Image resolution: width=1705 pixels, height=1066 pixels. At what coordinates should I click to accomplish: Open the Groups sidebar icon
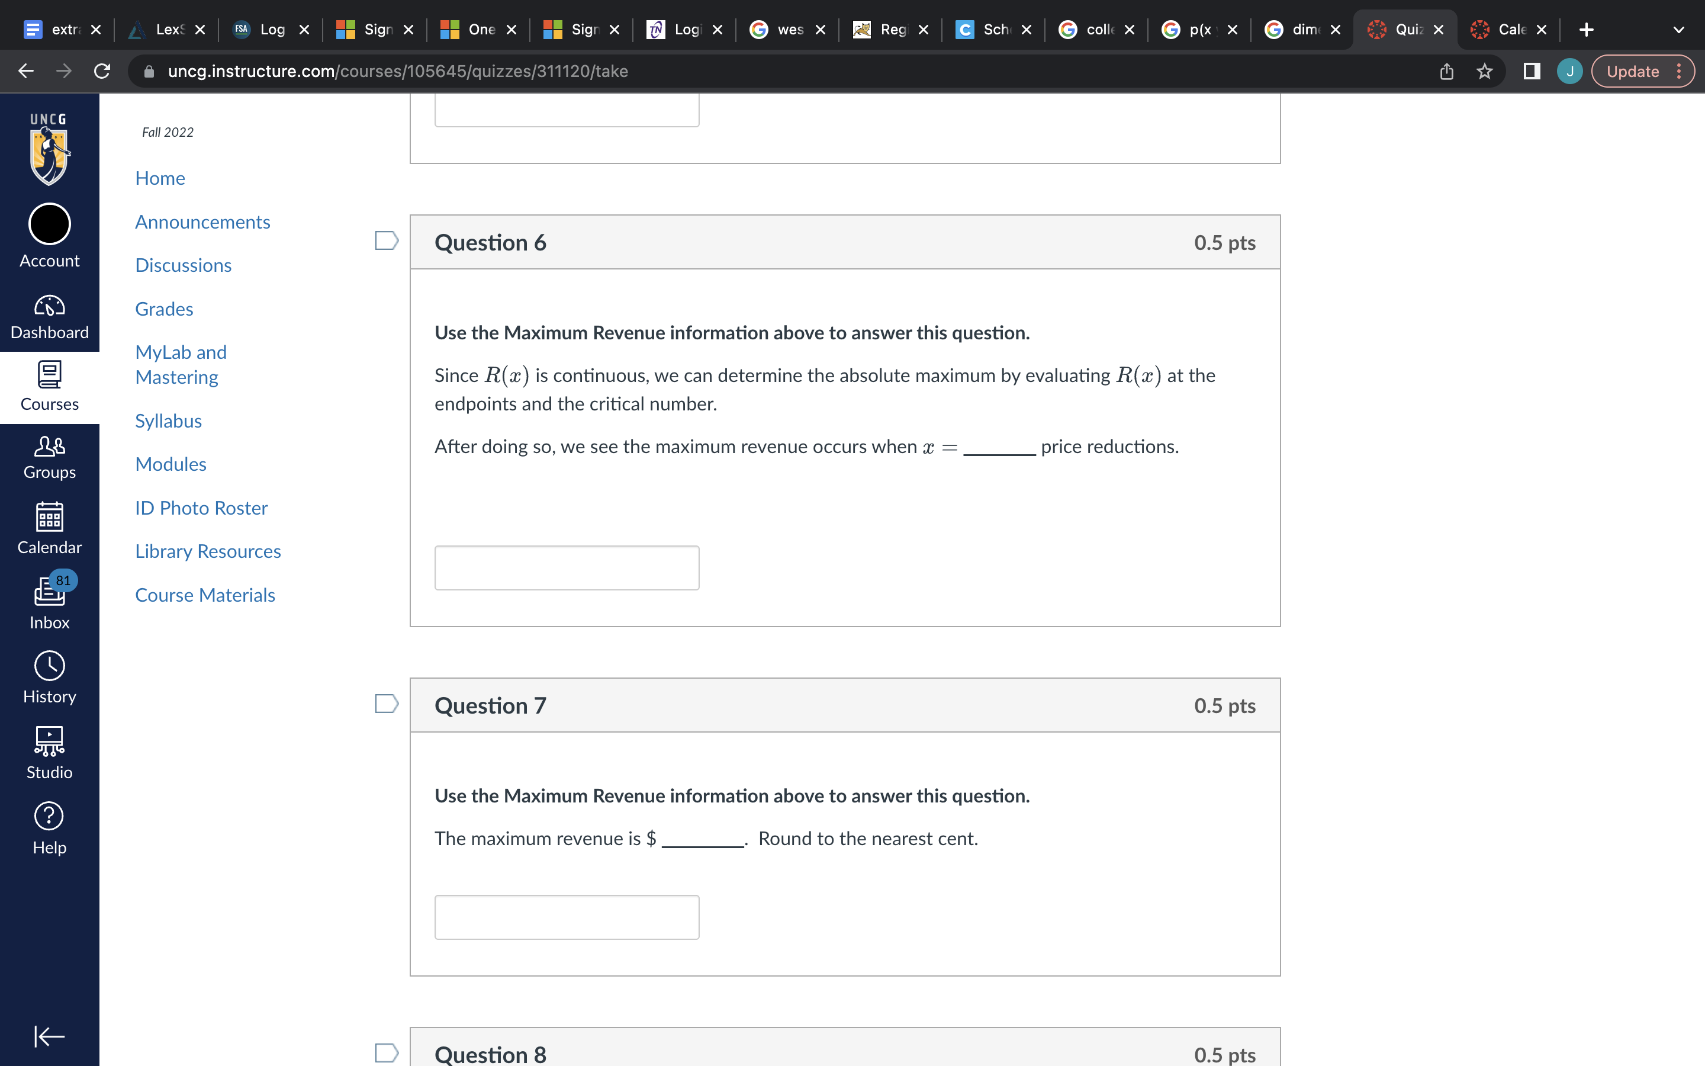(x=49, y=457)
